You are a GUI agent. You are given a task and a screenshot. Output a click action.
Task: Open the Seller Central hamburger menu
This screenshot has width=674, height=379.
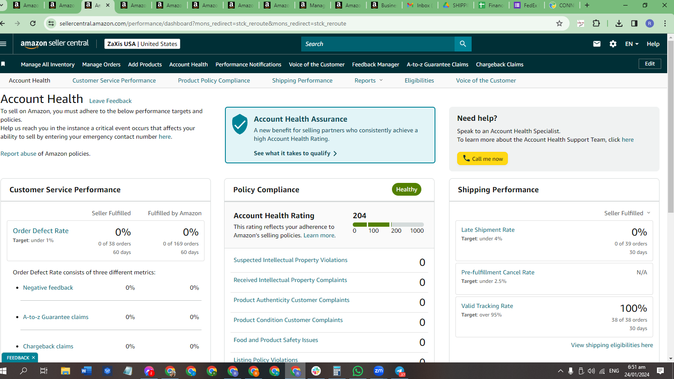tap(3, 43)
